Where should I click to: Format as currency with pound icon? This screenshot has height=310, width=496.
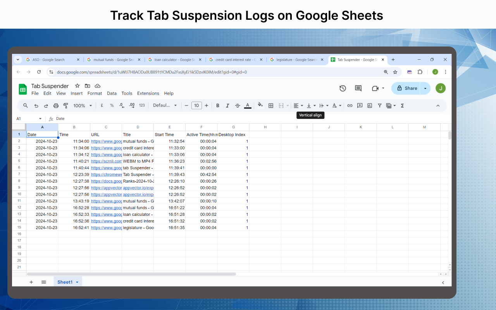(x=102, y=105)
